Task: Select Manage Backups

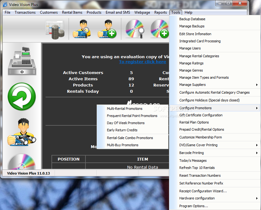Action: [215, 26]
